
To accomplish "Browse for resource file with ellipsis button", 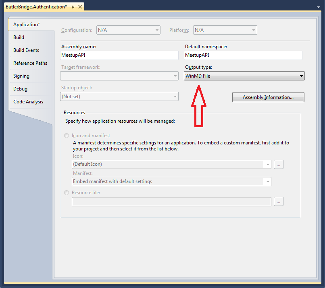I will tap(279, 202).
